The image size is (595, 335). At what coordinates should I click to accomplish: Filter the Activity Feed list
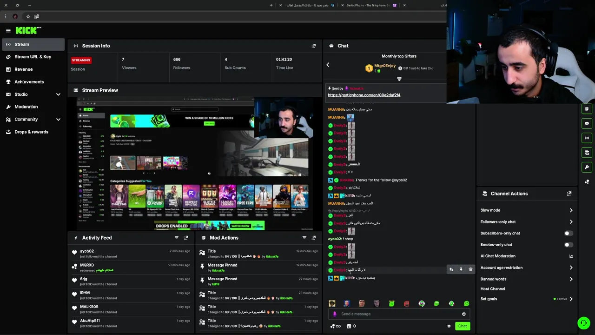pos(176,238)
